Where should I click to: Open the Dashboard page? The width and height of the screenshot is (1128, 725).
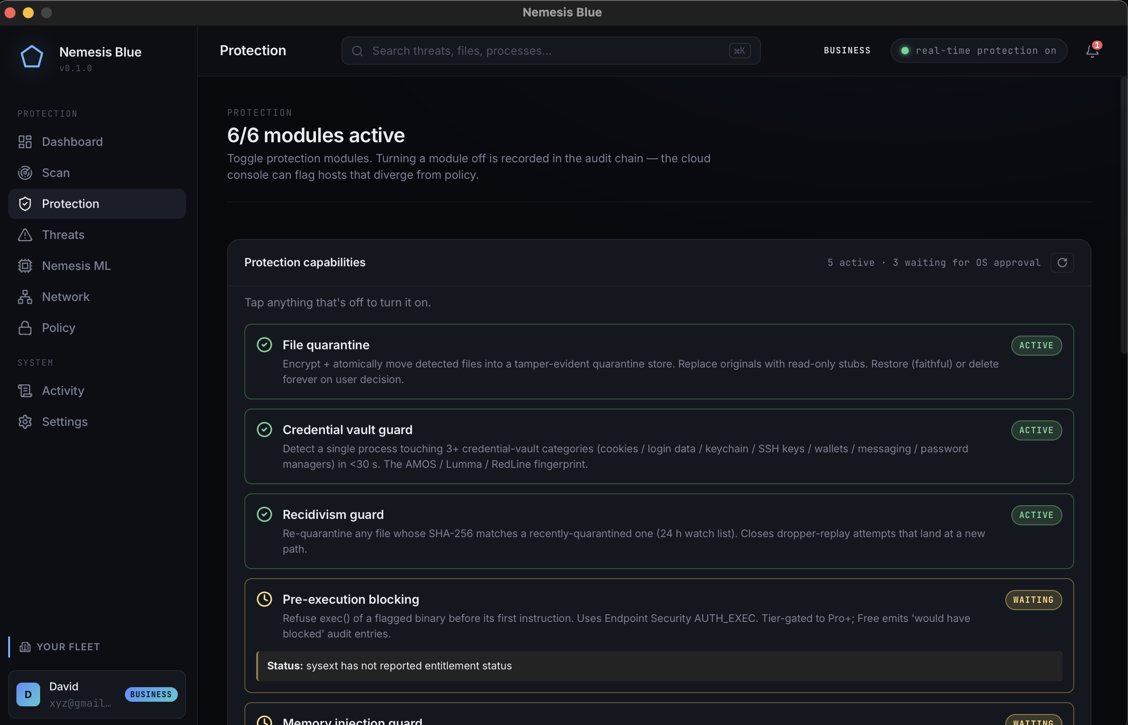click(97, 142)
